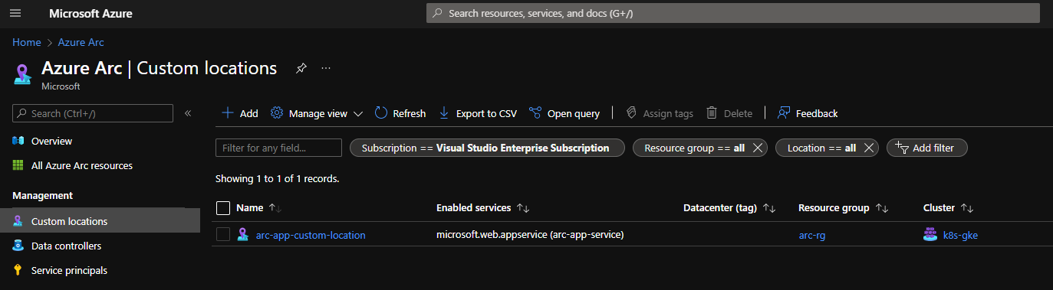Open the Subscription filter pill
1053x290 pixels.
[x=487, y=148]
